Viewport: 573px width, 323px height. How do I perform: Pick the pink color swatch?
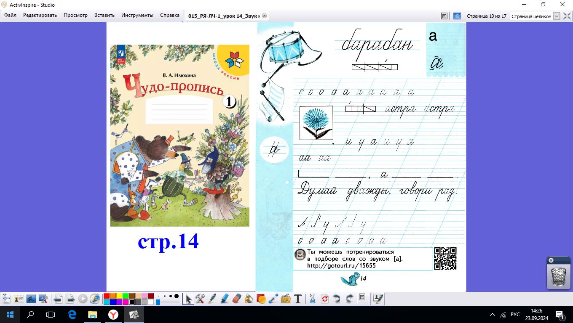pyautogui.click(x=145, y=296)
